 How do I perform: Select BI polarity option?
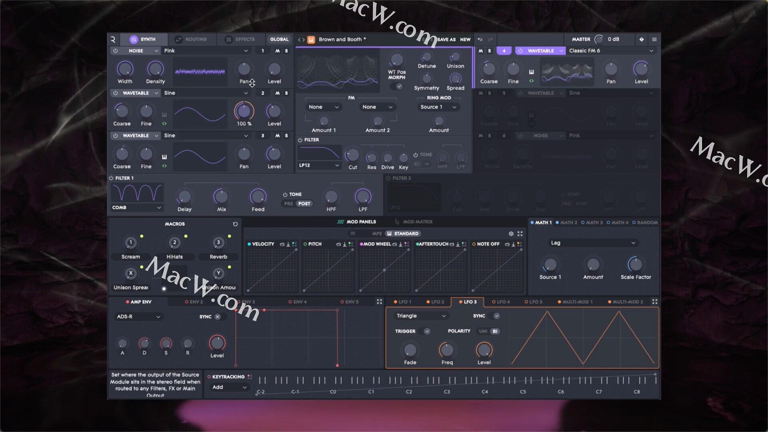495,331
